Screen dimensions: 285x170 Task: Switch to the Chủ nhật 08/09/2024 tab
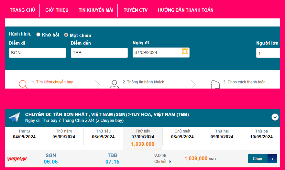point(182,134)
